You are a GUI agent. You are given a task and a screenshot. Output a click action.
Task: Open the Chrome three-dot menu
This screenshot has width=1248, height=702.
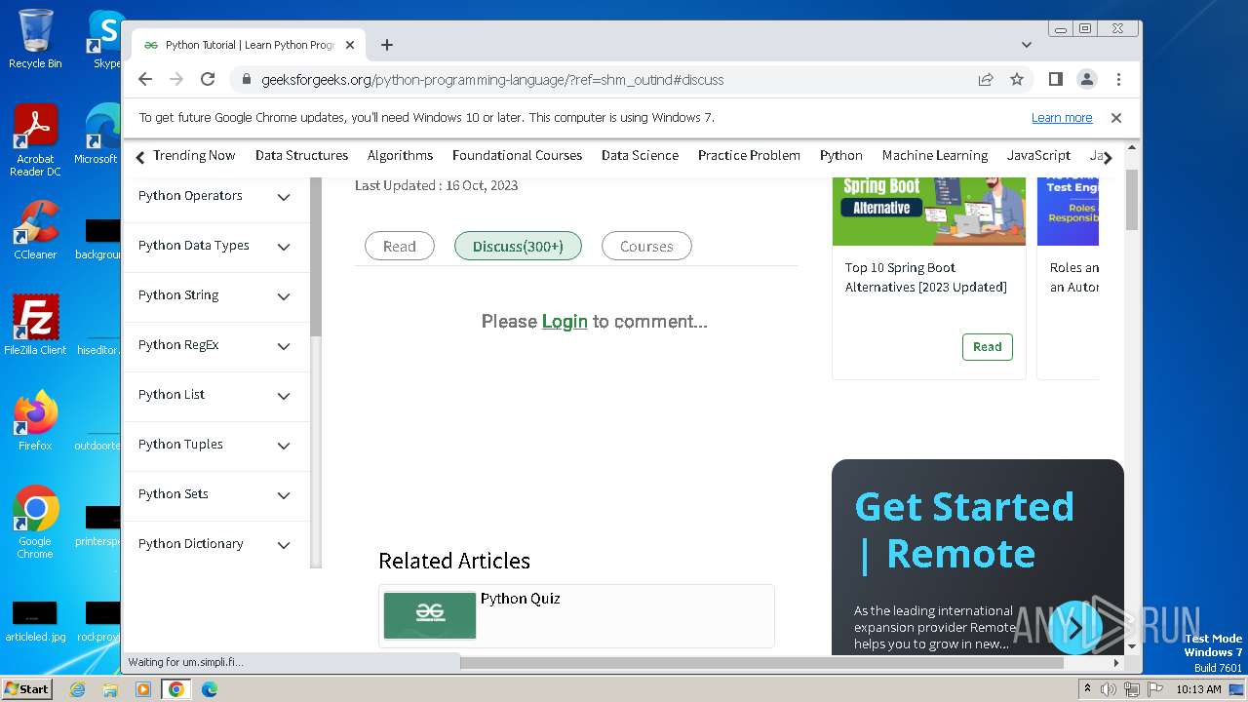[1118, 79]
